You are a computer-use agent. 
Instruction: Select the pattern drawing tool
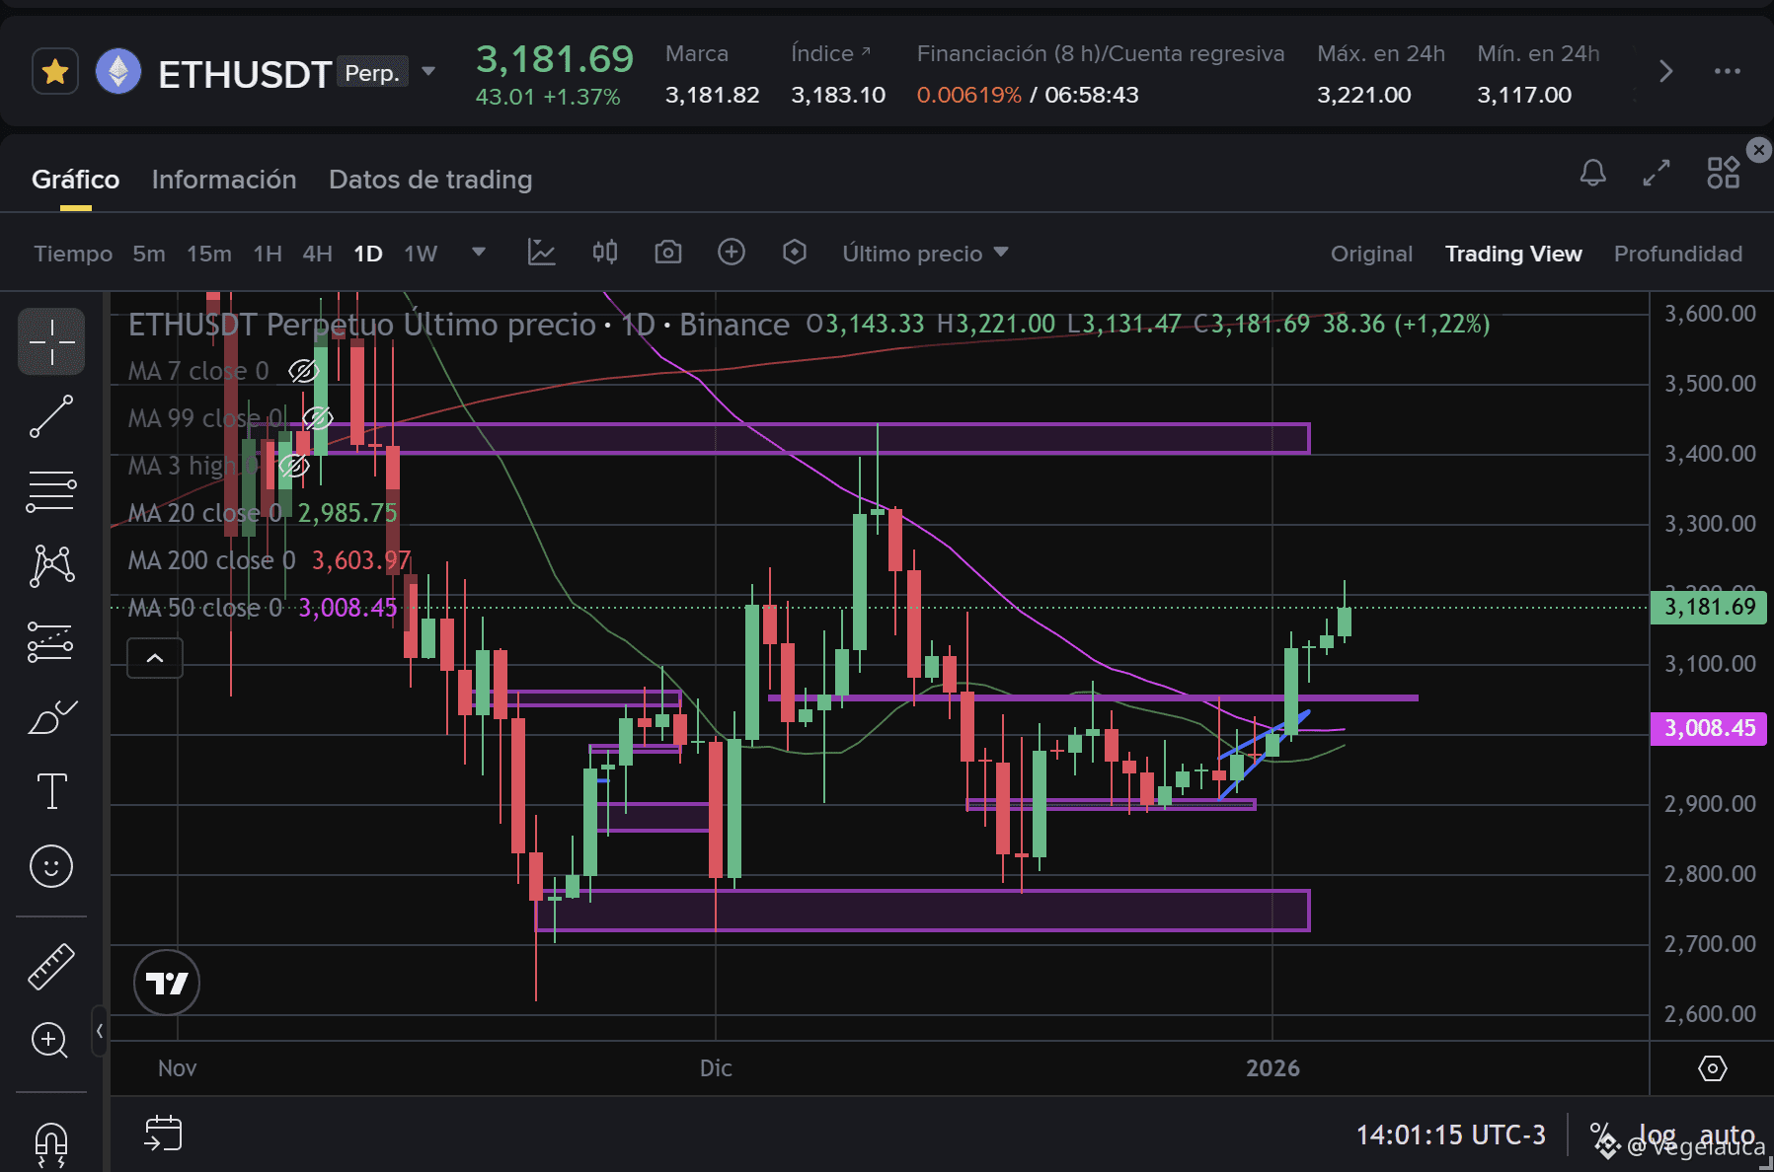(x=51, y=565)
